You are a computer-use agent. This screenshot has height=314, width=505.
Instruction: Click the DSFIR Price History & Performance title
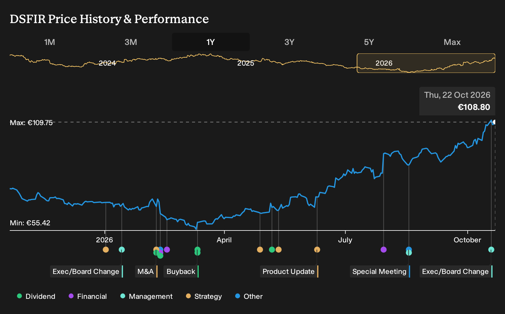click(x=109, y=19)
